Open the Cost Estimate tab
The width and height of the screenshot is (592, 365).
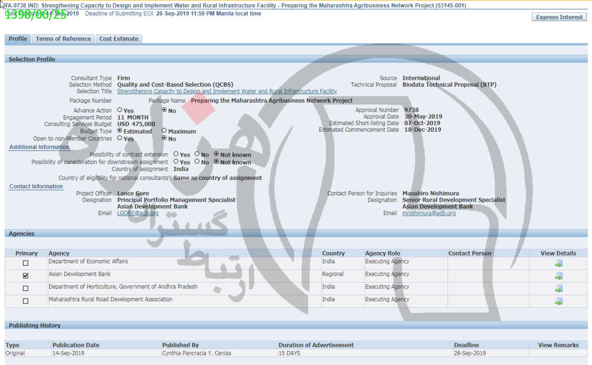coord(119,39)
